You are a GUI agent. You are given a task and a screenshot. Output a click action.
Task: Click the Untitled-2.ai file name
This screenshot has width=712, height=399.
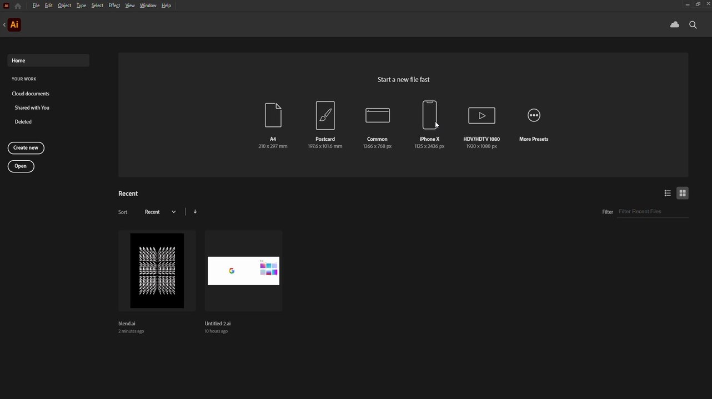click(218, 324)
